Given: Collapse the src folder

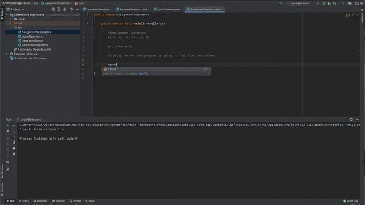Looking at the screenshot, I should click(11, 28).
